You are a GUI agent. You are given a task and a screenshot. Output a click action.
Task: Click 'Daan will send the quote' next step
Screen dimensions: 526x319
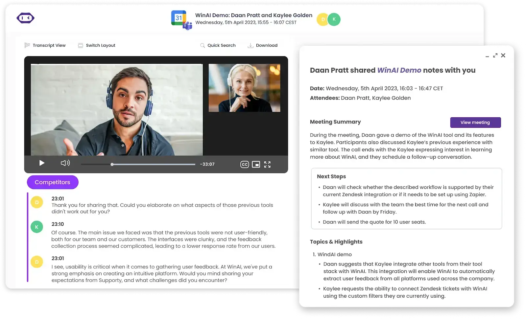click(374, 222)
